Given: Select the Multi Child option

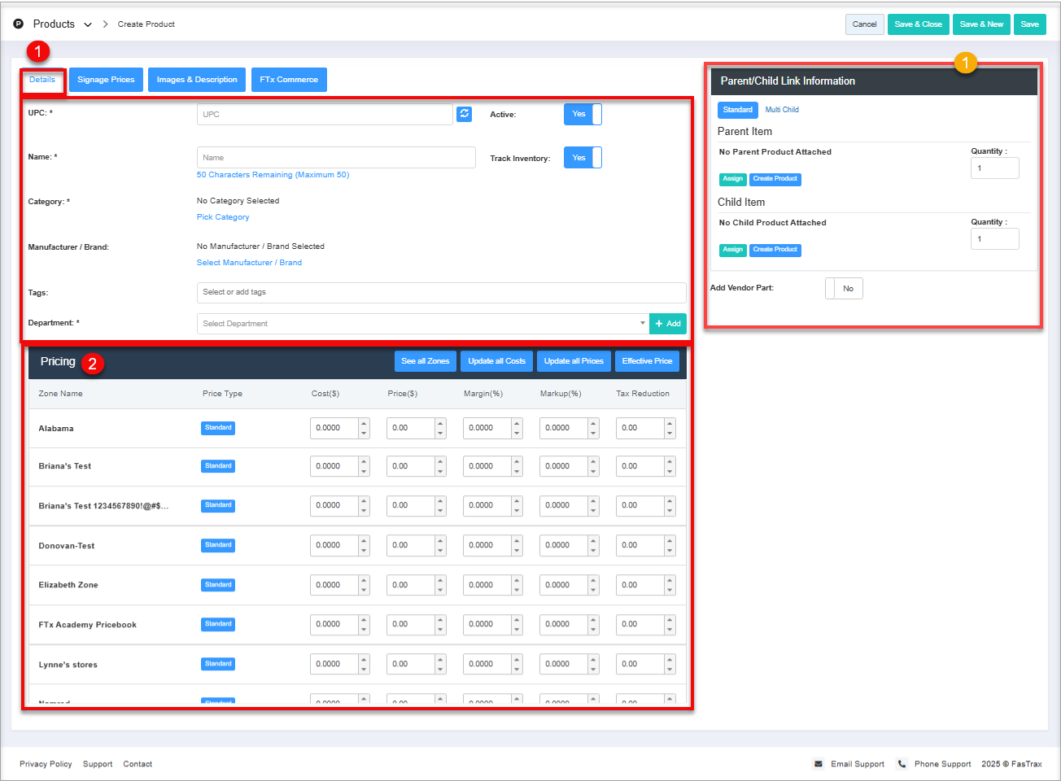Looking at the screenshot, I should (781, 110).
